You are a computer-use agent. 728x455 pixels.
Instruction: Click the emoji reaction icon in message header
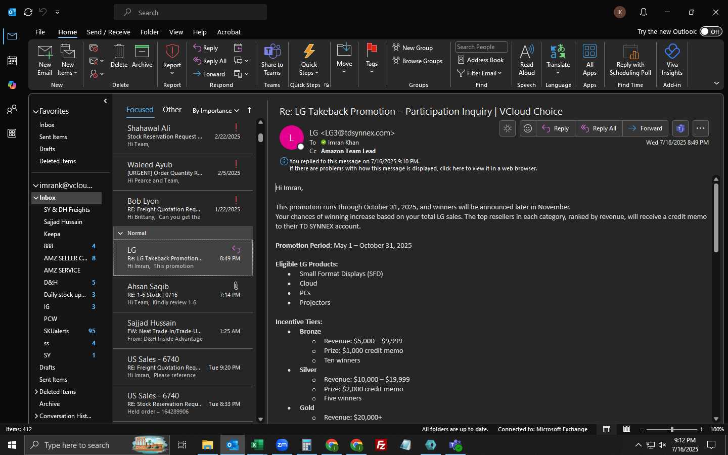click(527, 128)
